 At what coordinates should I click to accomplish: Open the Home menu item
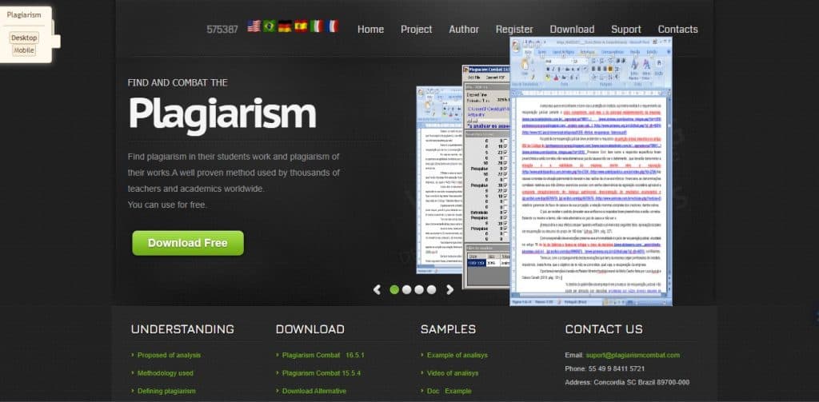370,30
